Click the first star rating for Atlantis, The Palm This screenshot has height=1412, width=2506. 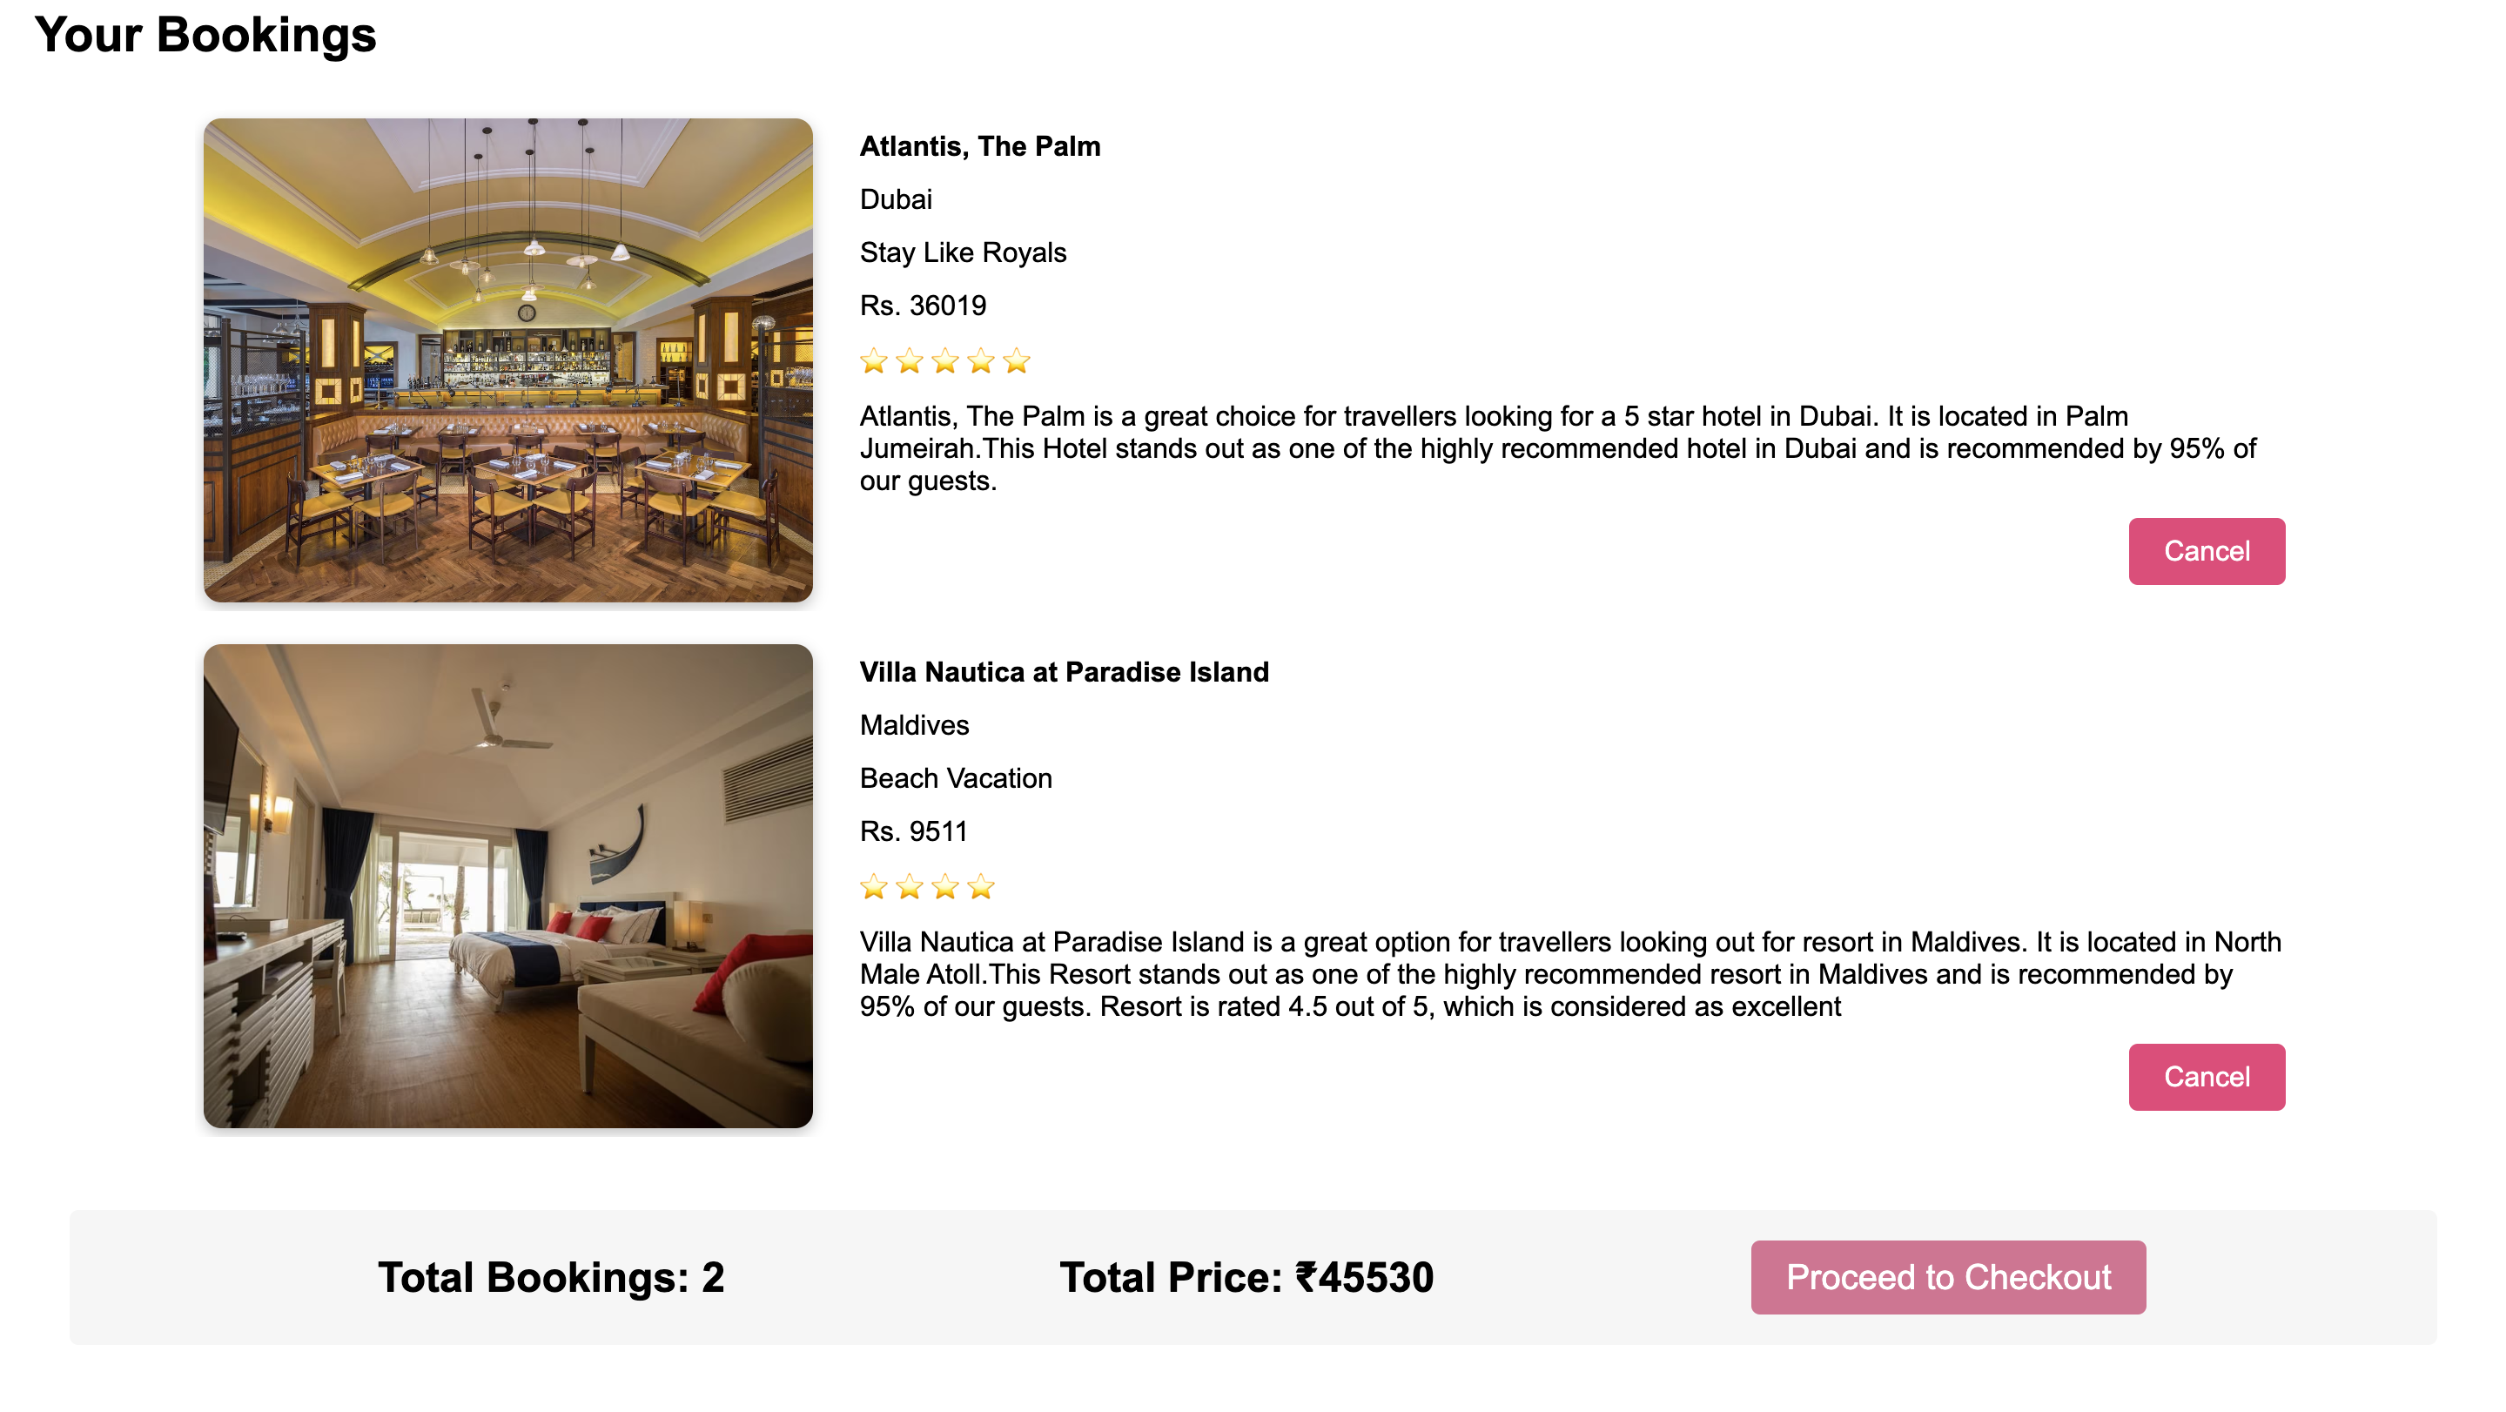[x=873, y=361]
